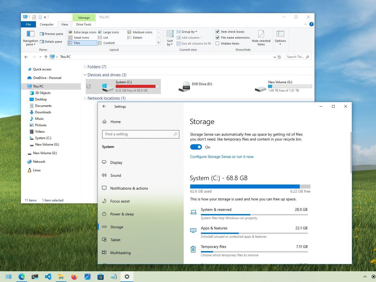Screen dimensions: 376x282
Task: Turn off the Storage Sense toggle
Action: click(x=196, y=147)
